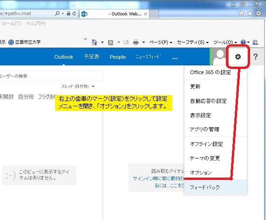Expand the favorites bar overflow chevron
This screenshot has height=220, width=266.
coord(85,39)
